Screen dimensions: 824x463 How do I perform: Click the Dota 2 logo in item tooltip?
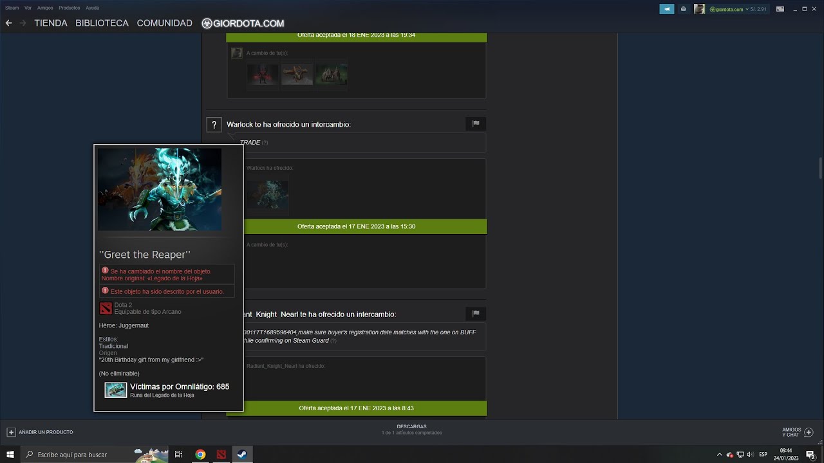(106, 309)
